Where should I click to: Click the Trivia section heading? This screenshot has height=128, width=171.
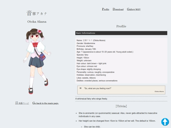tap(121, 106)
